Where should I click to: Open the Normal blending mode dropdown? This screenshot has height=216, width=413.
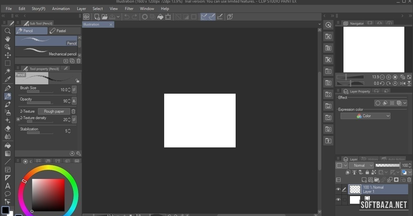pyautogui.click(x=361, y=165)
